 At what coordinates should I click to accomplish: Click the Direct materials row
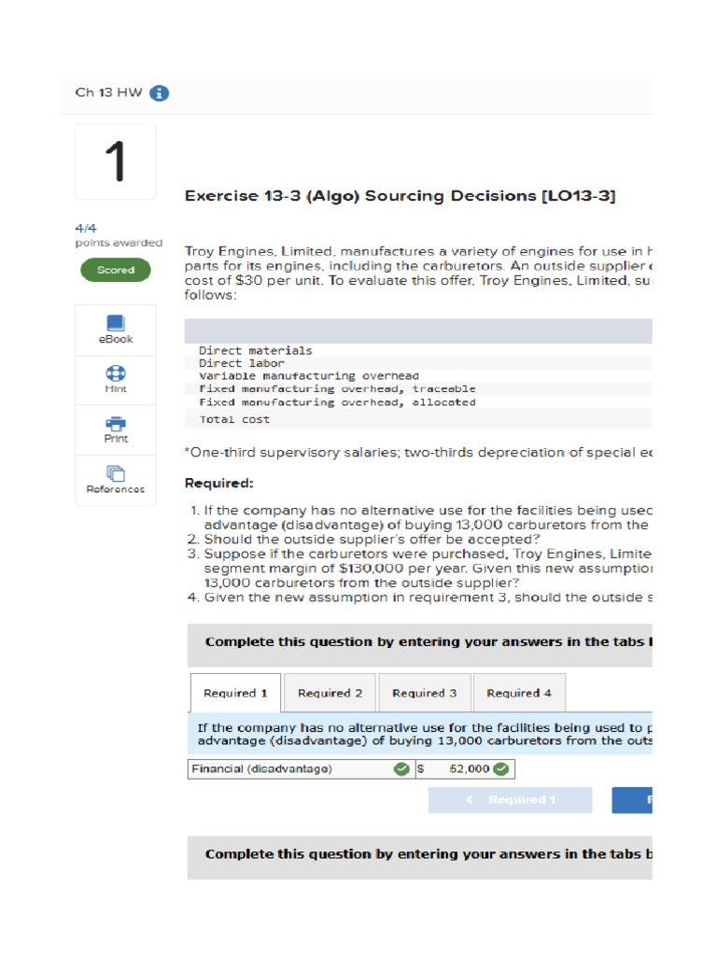(x=418, y=351)
